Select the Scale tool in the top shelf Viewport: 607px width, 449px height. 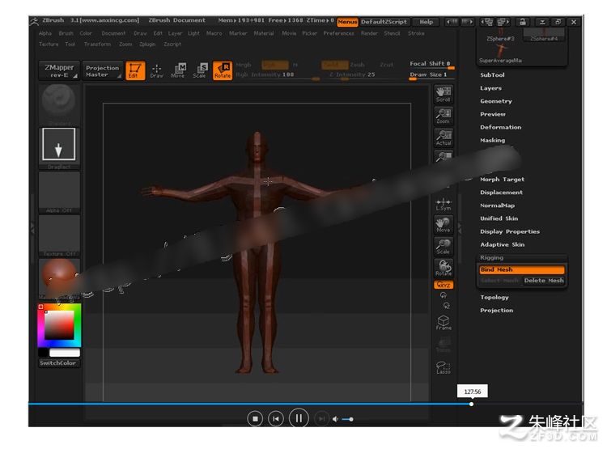[200, 70]
